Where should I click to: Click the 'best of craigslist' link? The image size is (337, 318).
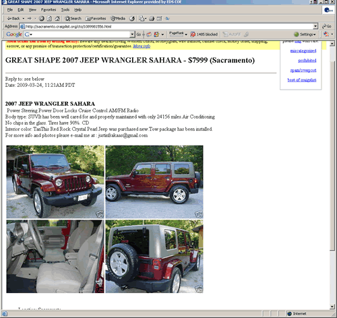(x=302, y=80)
